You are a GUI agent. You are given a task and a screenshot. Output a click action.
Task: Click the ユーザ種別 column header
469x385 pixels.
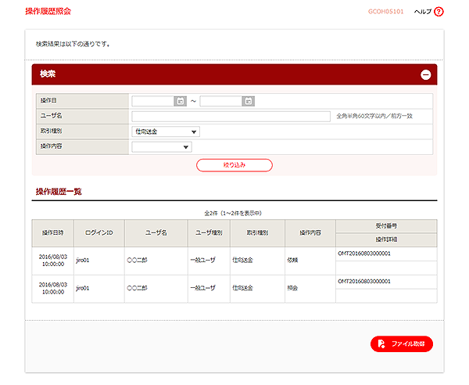click(x=209, y=233)
